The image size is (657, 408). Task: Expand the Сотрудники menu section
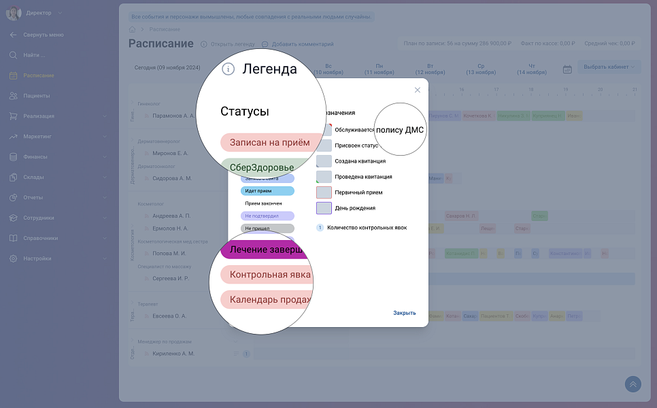click(104, 218)
